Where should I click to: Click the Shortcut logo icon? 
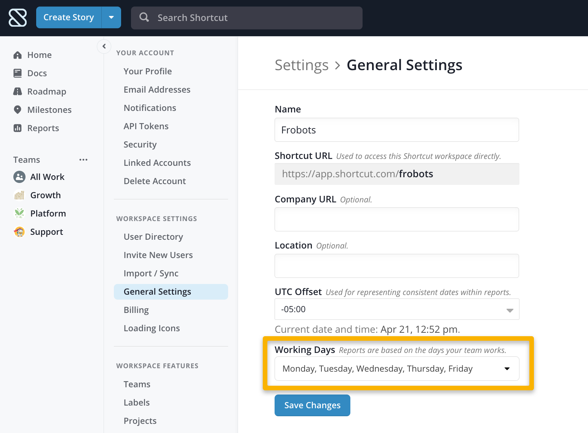click(18, 18)
